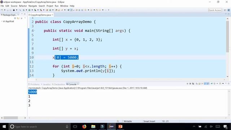
Task: Open the Refactor menu
Action: pyautogui.click(x=23, y=6)
